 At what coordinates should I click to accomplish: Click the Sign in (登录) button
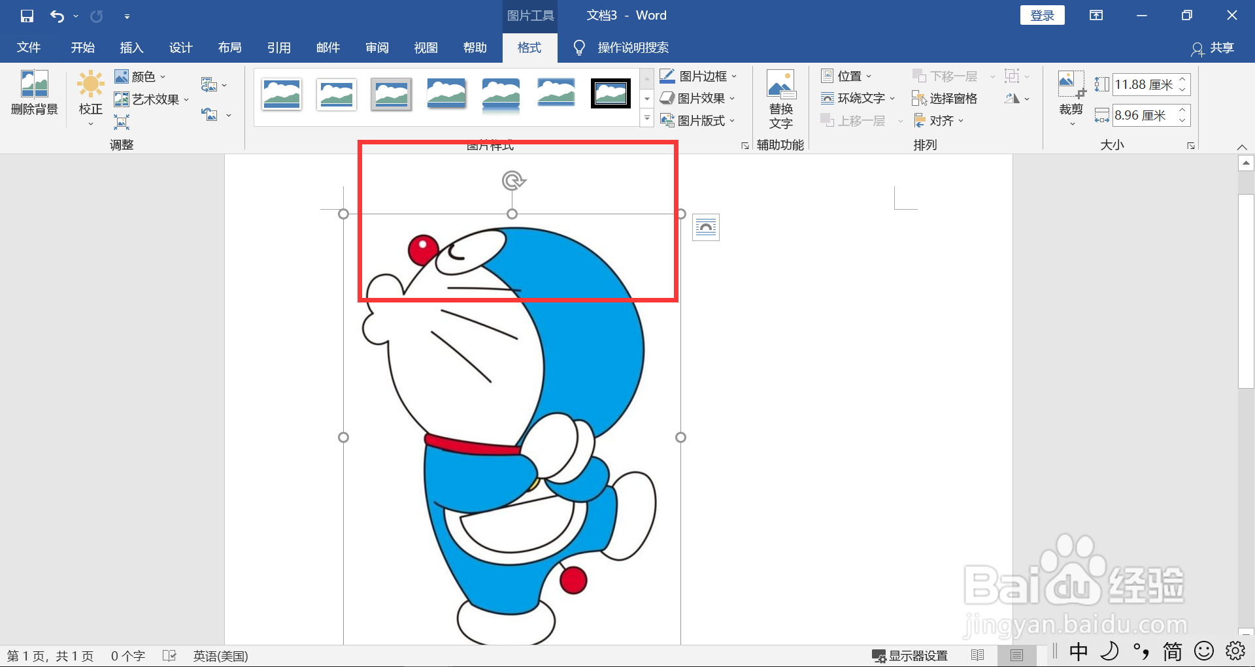1042,16
